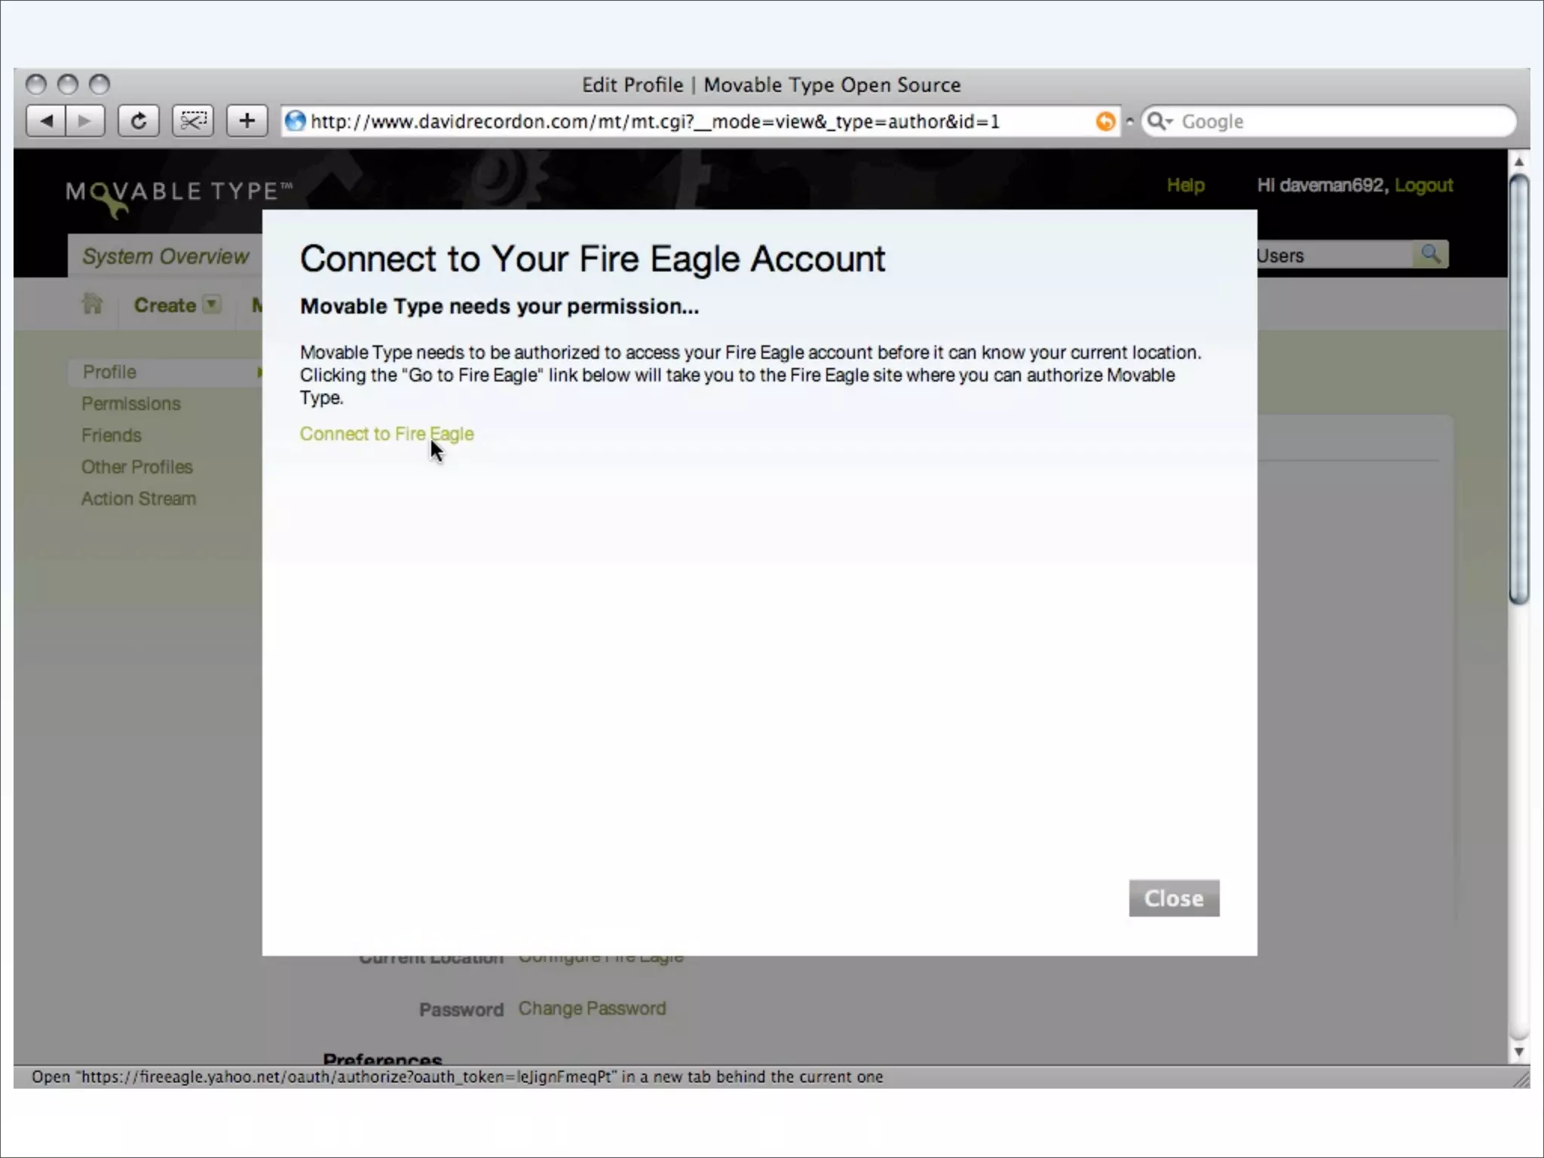Open the System Overview tab
Screen dimensions: 1544x1158
[x=165, y=256]
